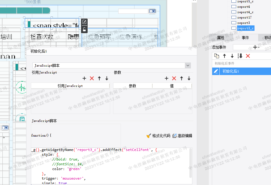Click the edit icon on selected report block
Screen dimensions: 271x185
click(x=84, y=22)
